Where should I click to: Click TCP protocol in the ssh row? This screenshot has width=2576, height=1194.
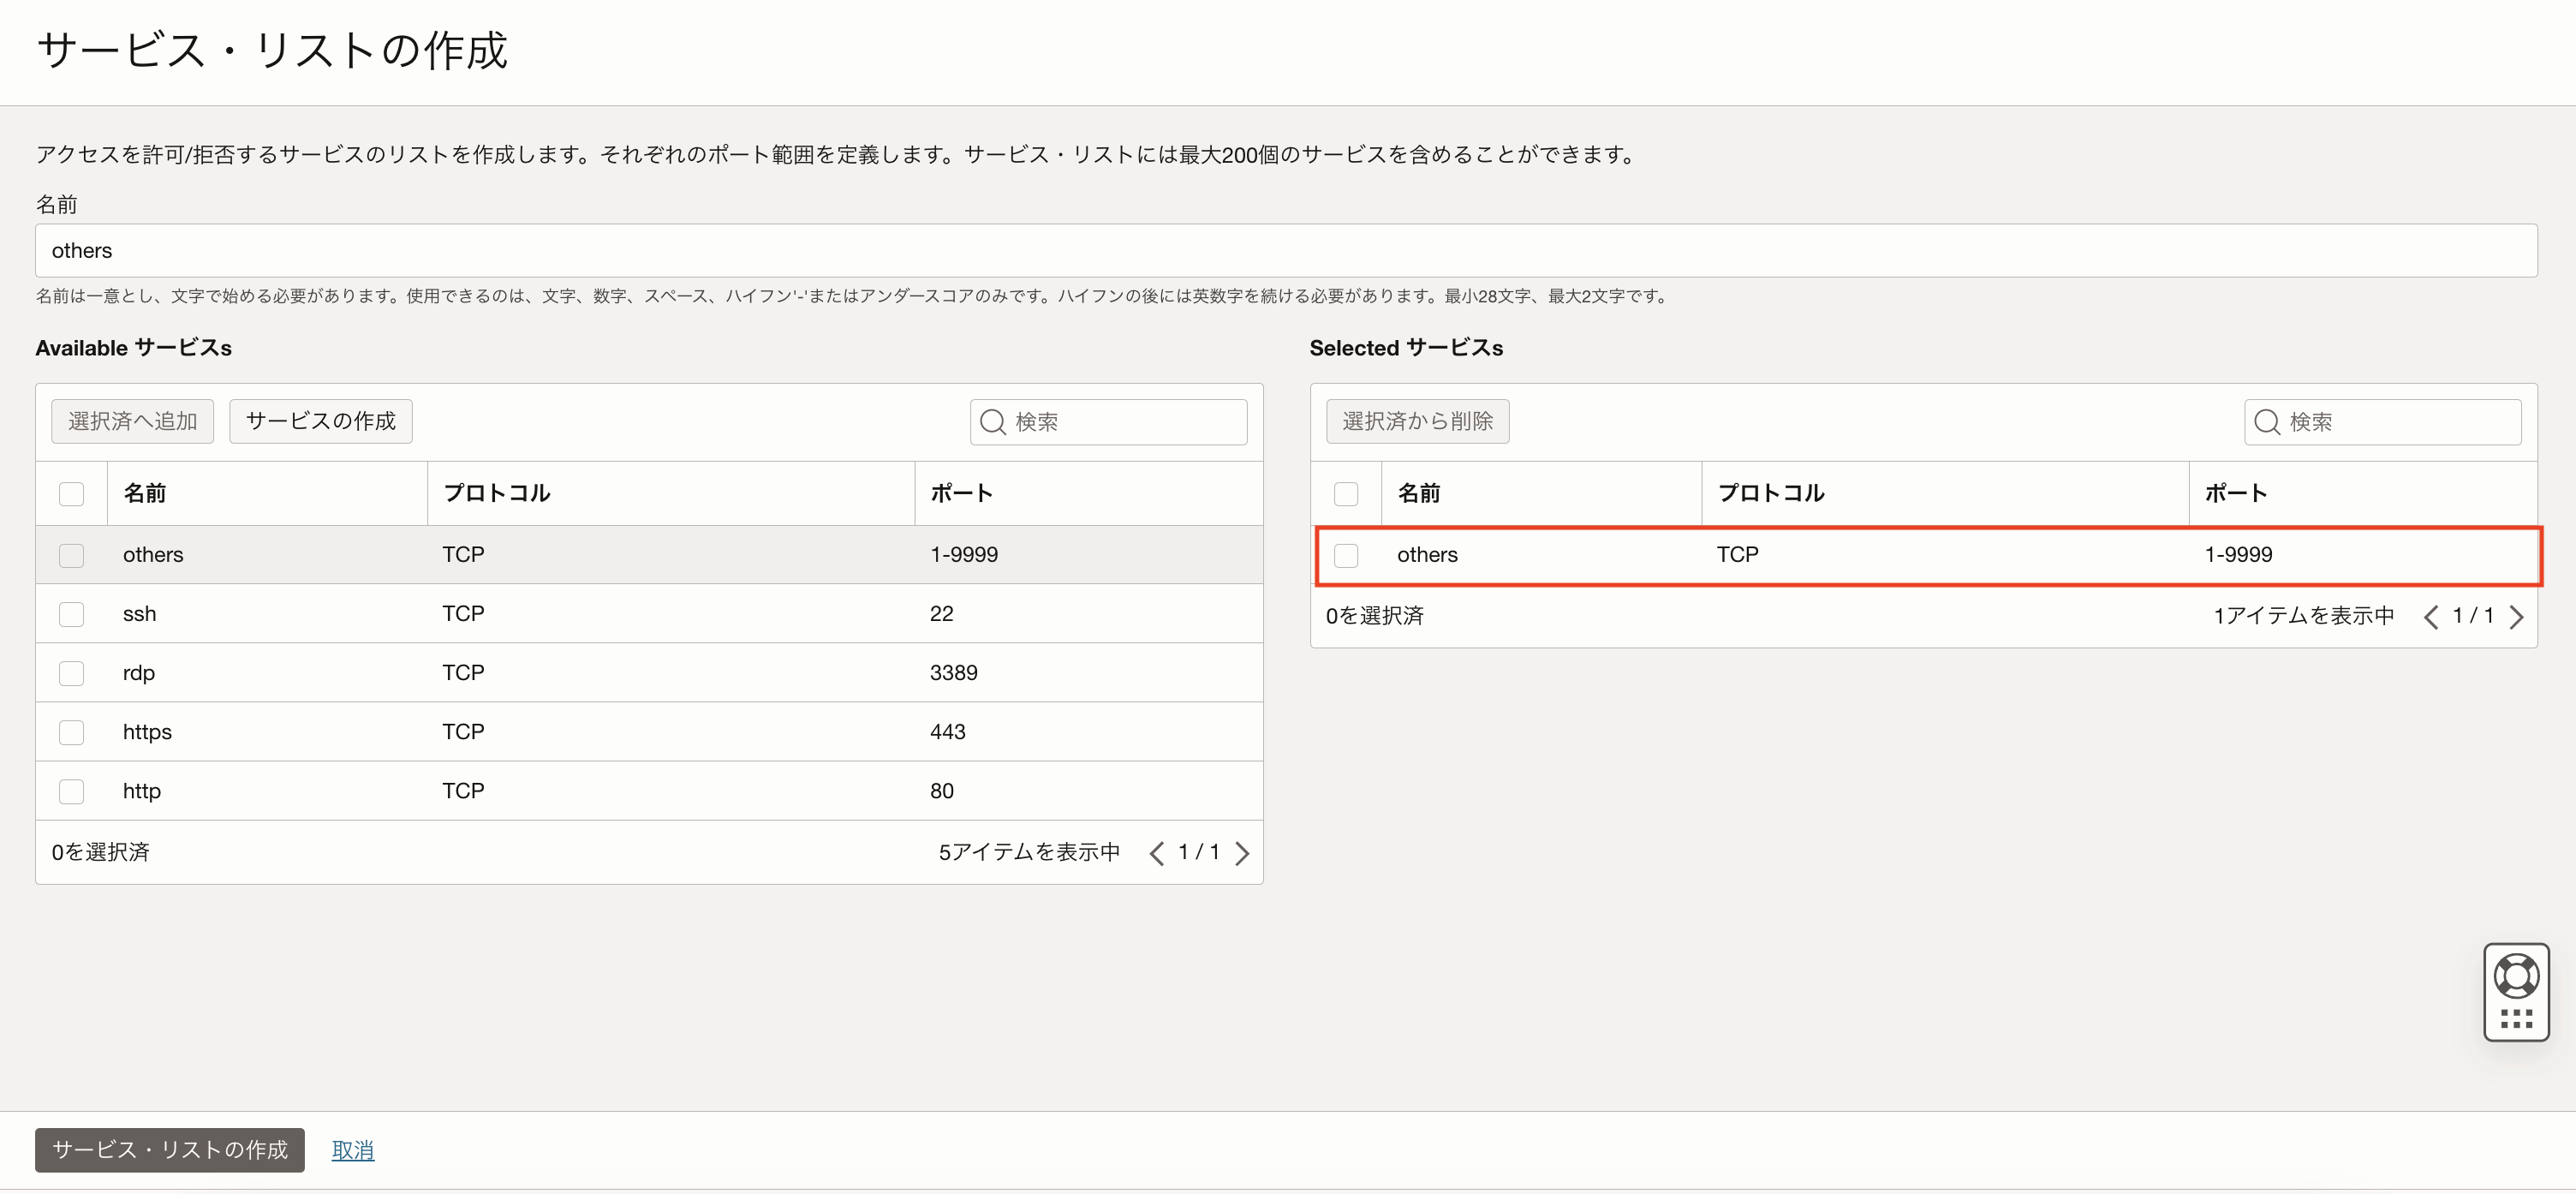(464, 614)
